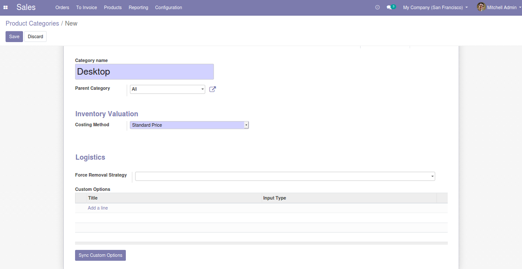Click Mitchell Admin's profile avatar
Viewport: 522px width, 269px height.
tap(481, 7)
